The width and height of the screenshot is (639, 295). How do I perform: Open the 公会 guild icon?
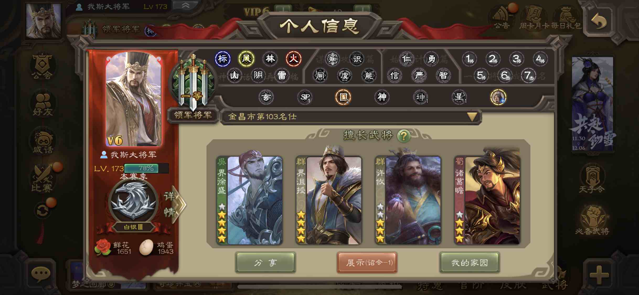(42, 66)
